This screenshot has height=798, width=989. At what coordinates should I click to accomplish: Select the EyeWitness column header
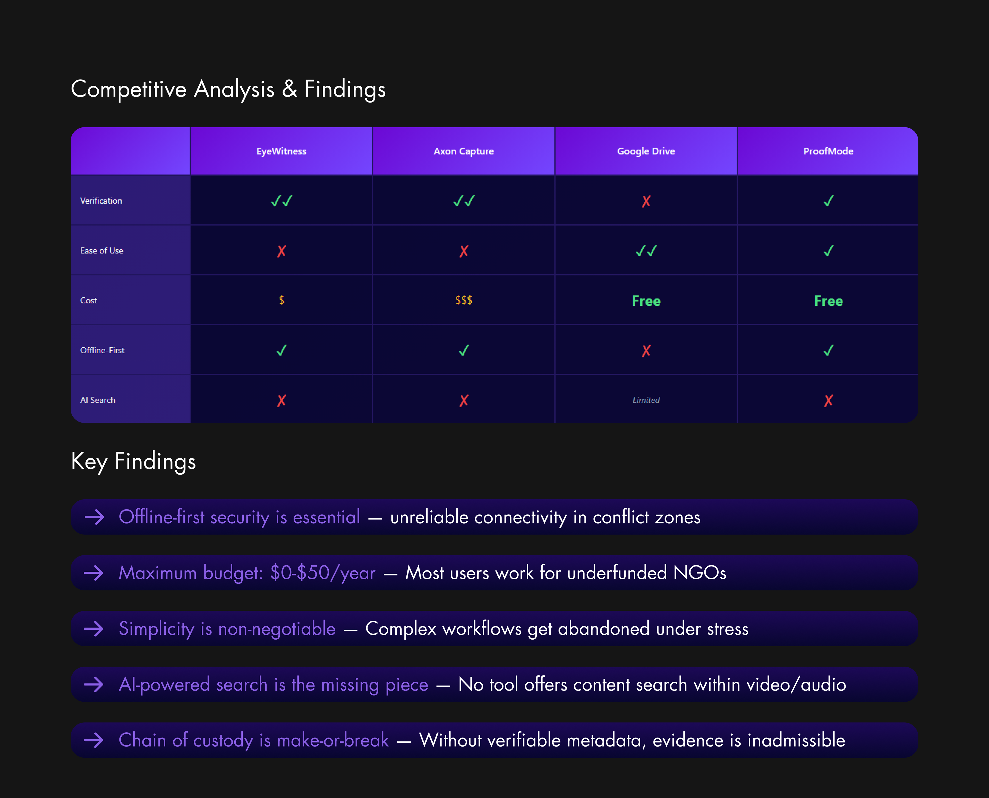(282, 151)
